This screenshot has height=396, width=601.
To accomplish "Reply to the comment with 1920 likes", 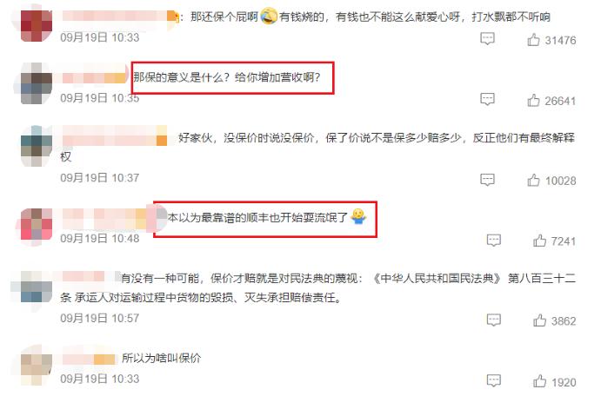I will (x=493, y=380).
